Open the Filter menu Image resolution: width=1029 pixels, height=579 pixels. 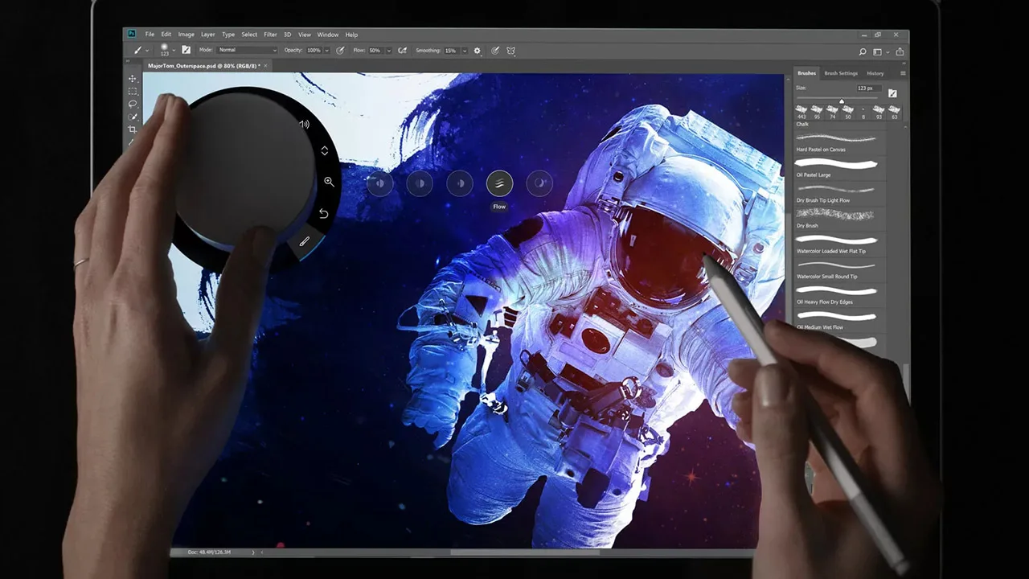point(270,35)
